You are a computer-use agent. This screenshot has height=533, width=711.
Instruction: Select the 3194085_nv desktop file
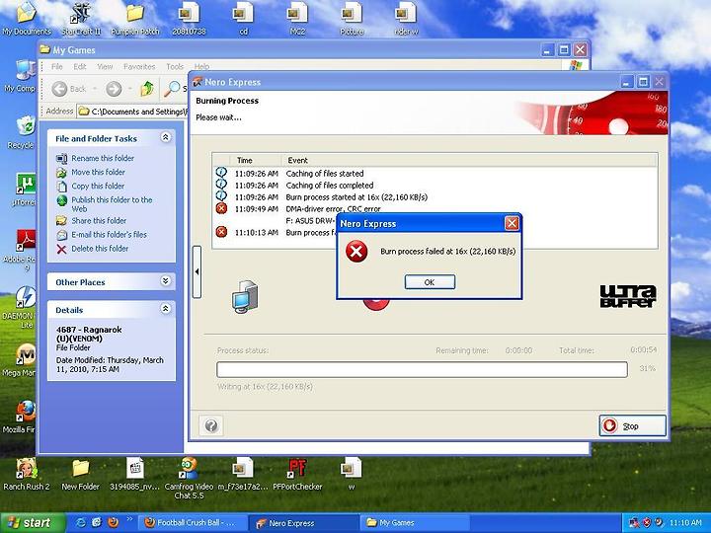tap(134, 474)
